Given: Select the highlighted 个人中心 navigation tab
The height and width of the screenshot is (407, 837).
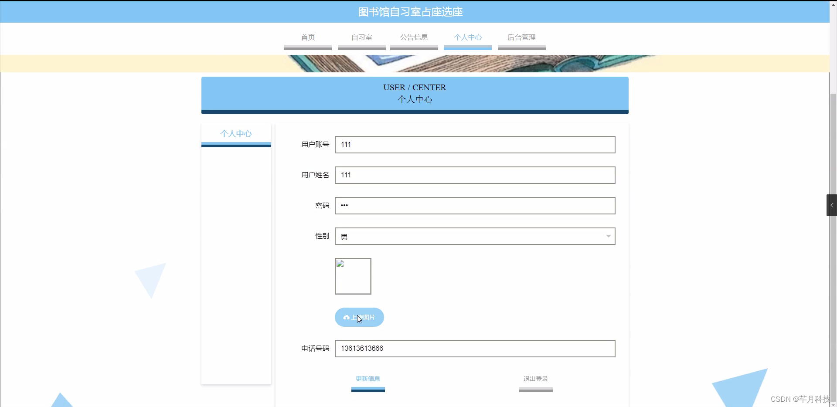Looking at the screenshot, I should coord(467,37).
